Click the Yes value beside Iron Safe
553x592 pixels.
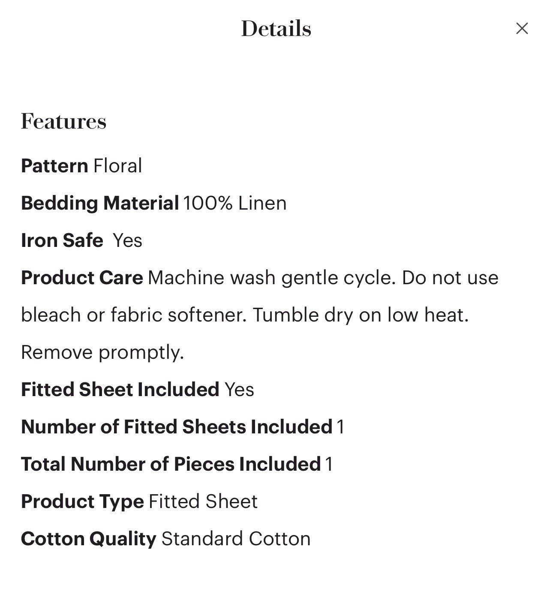point(127,240)
